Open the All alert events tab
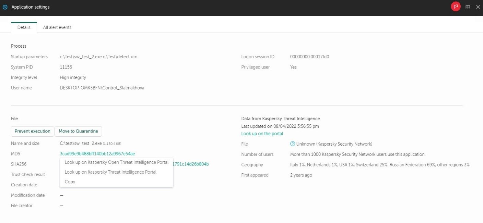The height and width of the screenshot is (223, 483). (57, 27)
